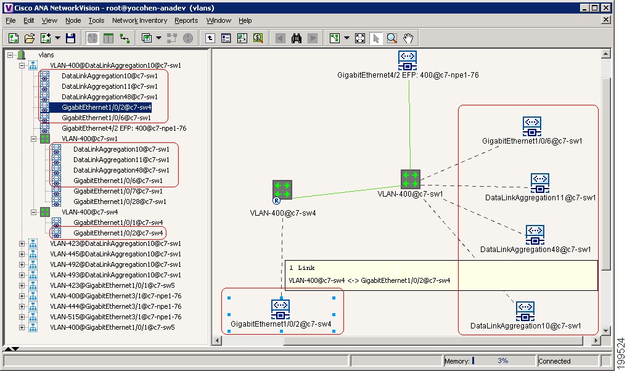Expand VLAN-515@GigabitEthernet3/1@c7-npe1-76 tree node
627x371 pixels.
click(22, 317)
